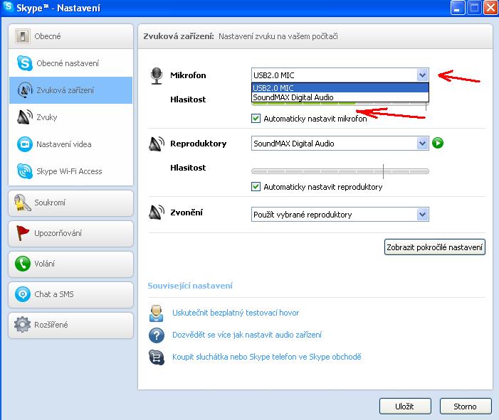499x420 pixels.
Task: Open the Mikrofon device dropdown arrow
Action: click(422, 75)
